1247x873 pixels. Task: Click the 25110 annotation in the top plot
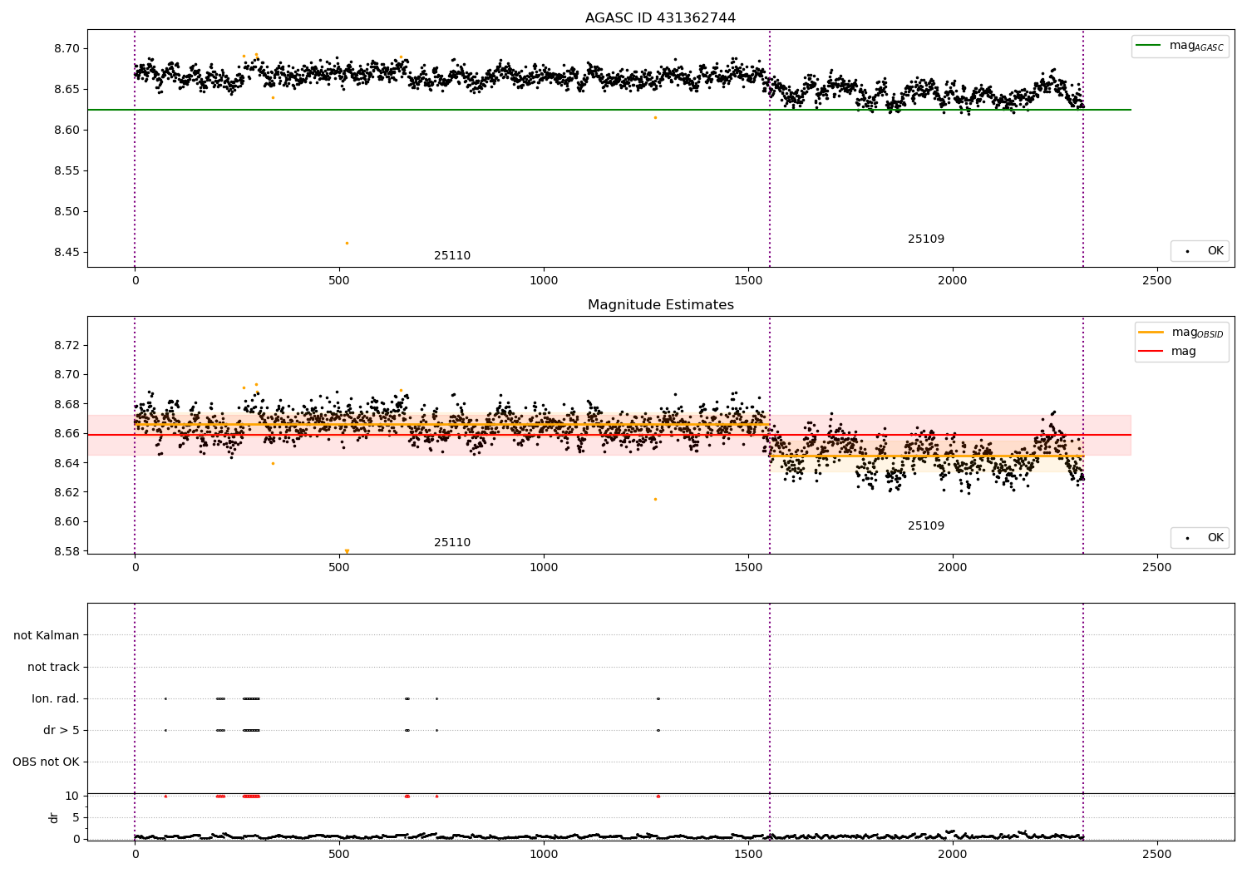click(x=452, y=256)
